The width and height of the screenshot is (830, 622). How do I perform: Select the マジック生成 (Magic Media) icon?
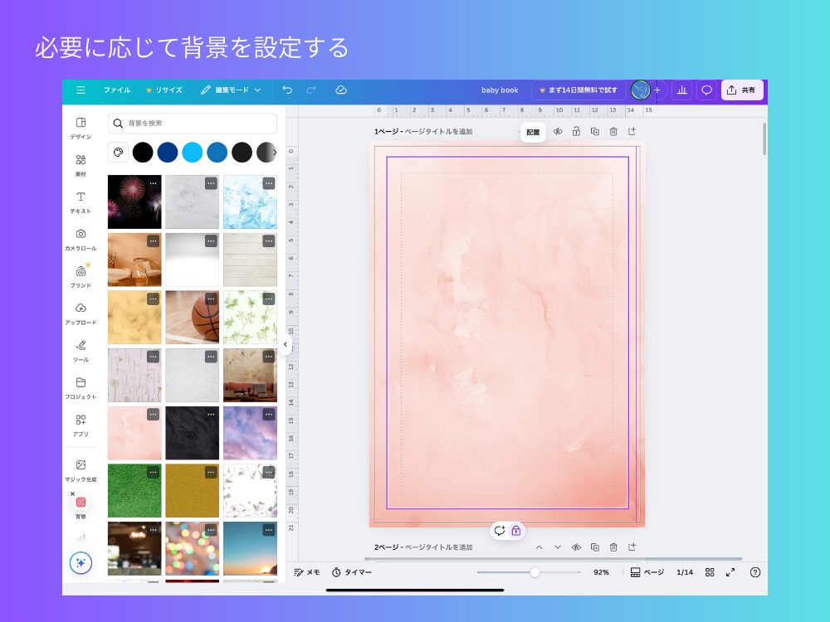(x=81, y=469)
